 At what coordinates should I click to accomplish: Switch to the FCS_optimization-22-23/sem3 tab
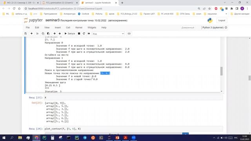tap(60, 3)
